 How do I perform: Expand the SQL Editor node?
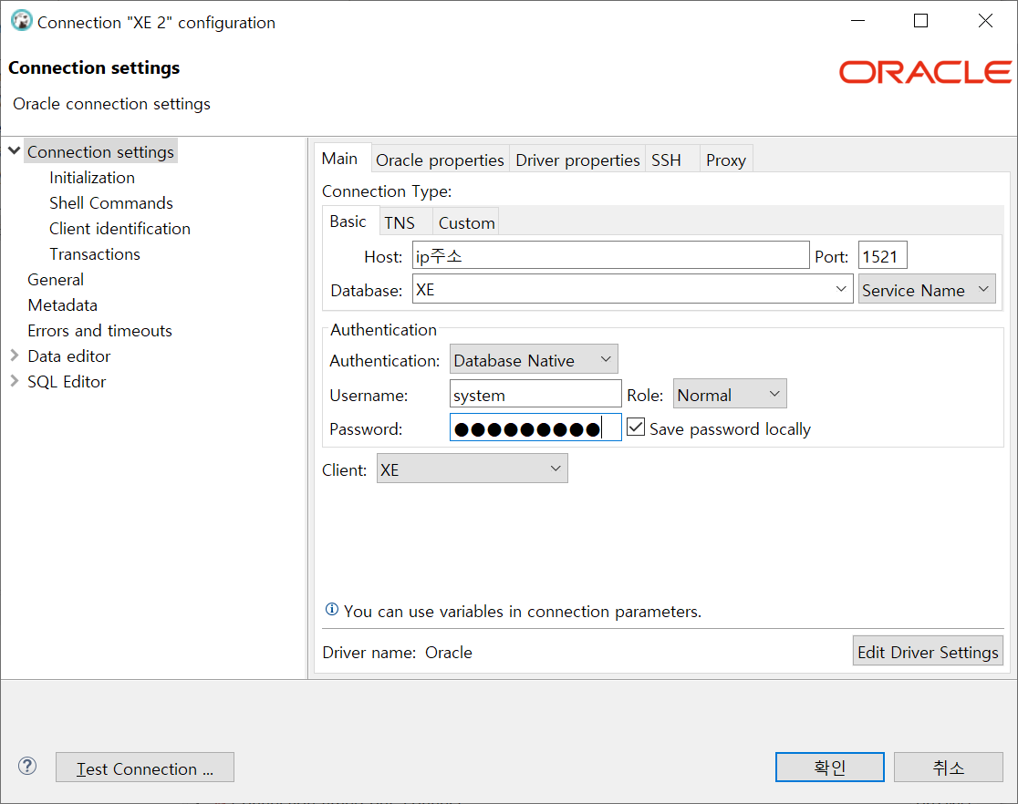click(x=15, y=381)
